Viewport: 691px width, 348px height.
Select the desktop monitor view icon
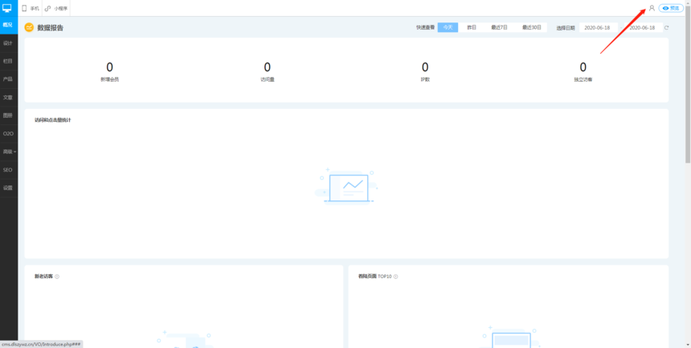8,8
